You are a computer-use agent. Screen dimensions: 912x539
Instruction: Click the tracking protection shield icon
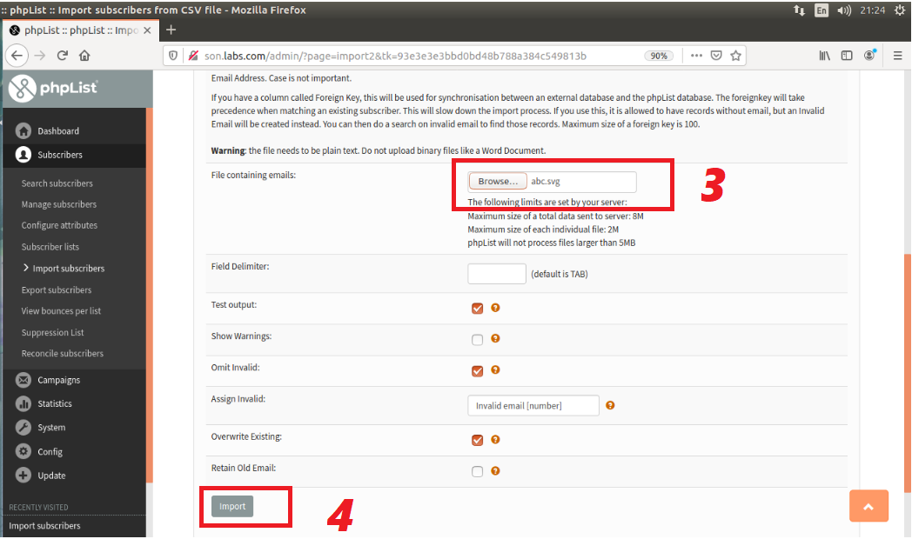(x=173, y=56)
